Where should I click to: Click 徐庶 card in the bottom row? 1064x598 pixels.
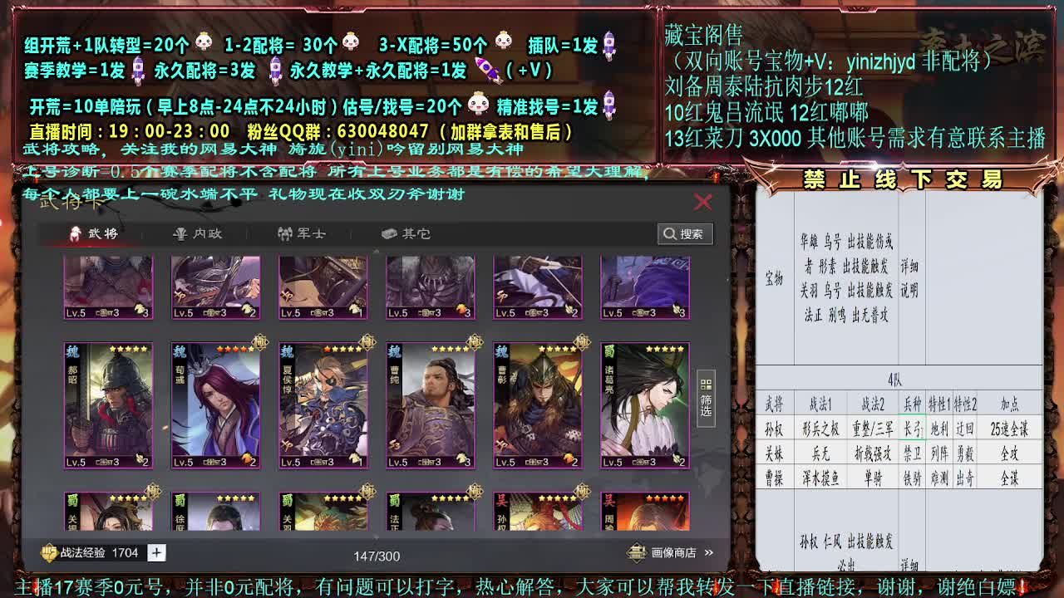[216, 512]
